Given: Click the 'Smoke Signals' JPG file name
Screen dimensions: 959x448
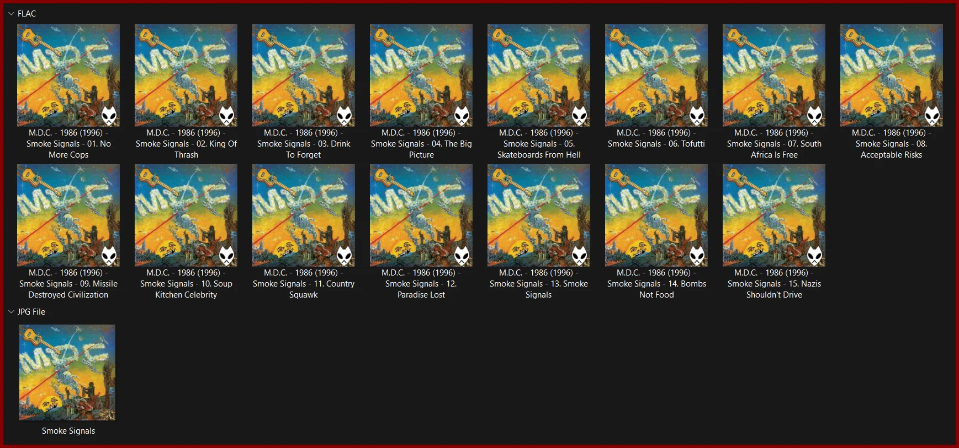Looking at the screenshot, I should (x=68, y=431).
